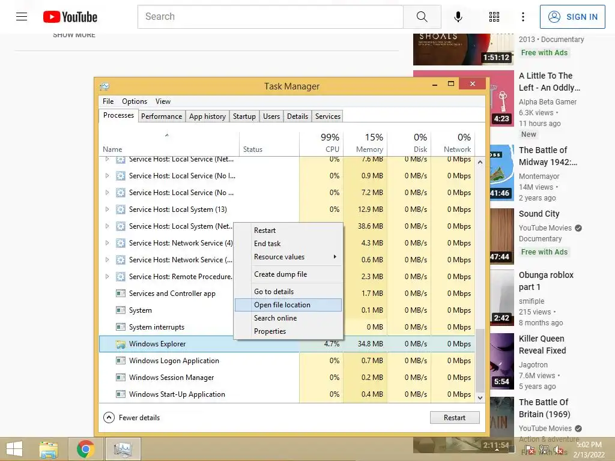Click the Fewer details chevron icon

[x=109, y=418]
